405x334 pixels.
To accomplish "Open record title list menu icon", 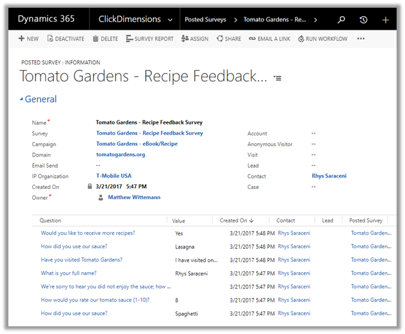I will (277, 77).
